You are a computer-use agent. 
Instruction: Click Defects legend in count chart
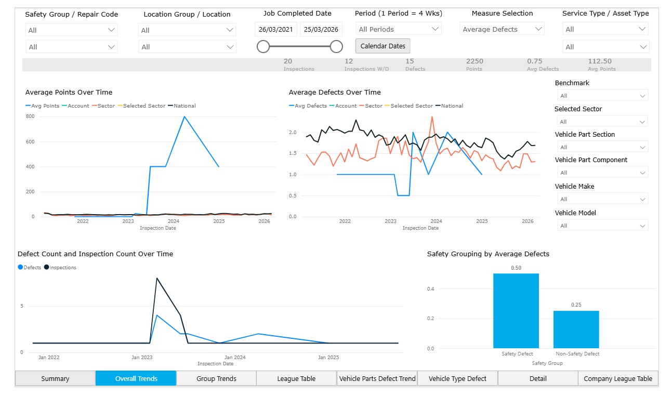pos(30,268)
